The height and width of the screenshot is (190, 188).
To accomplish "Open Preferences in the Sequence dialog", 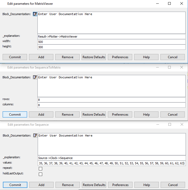I will [x=120, y=185].
